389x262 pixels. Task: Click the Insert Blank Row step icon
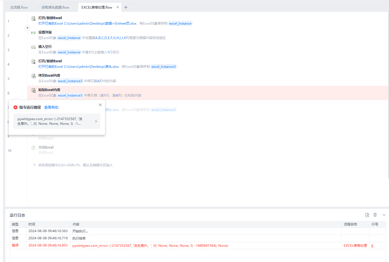[33, 47]
